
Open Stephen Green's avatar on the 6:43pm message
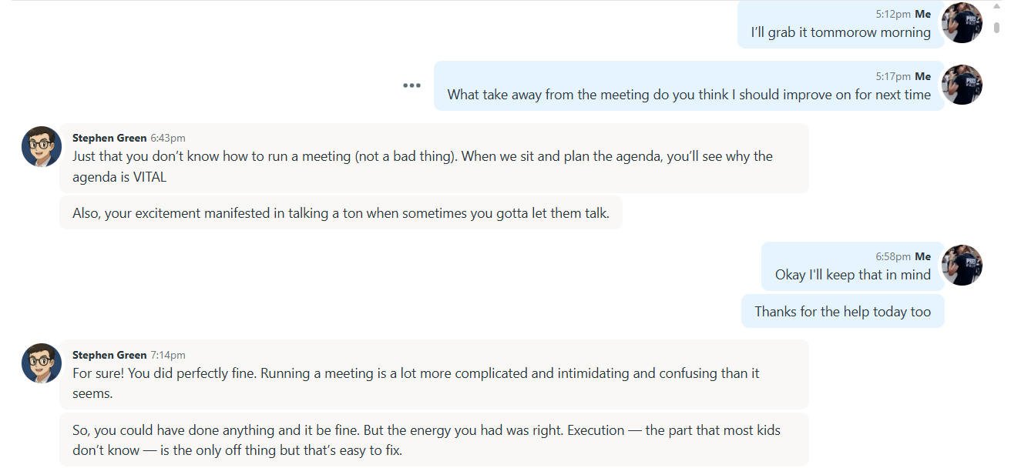42,146
